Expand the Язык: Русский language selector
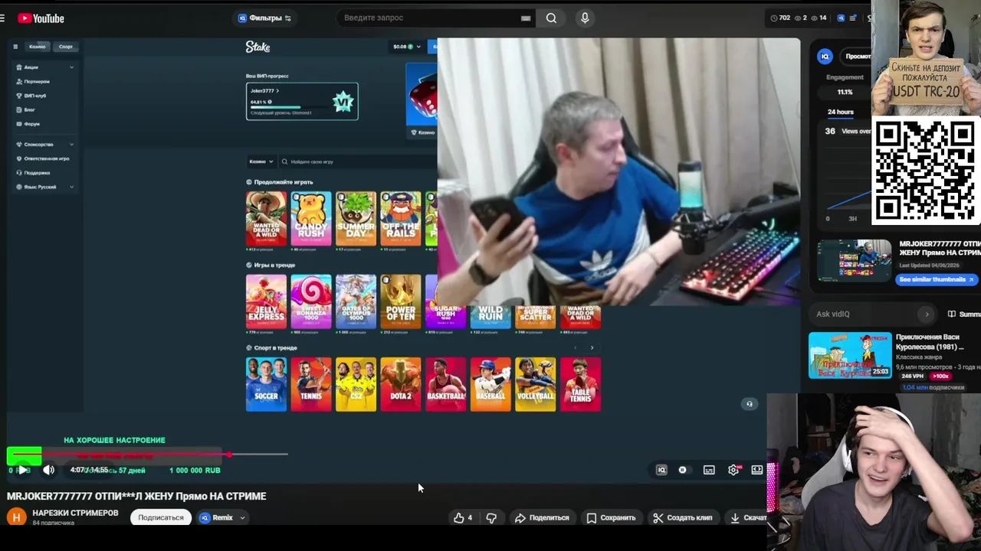Image resolution: width=981 pixels, height=551 pixels. 44,187
